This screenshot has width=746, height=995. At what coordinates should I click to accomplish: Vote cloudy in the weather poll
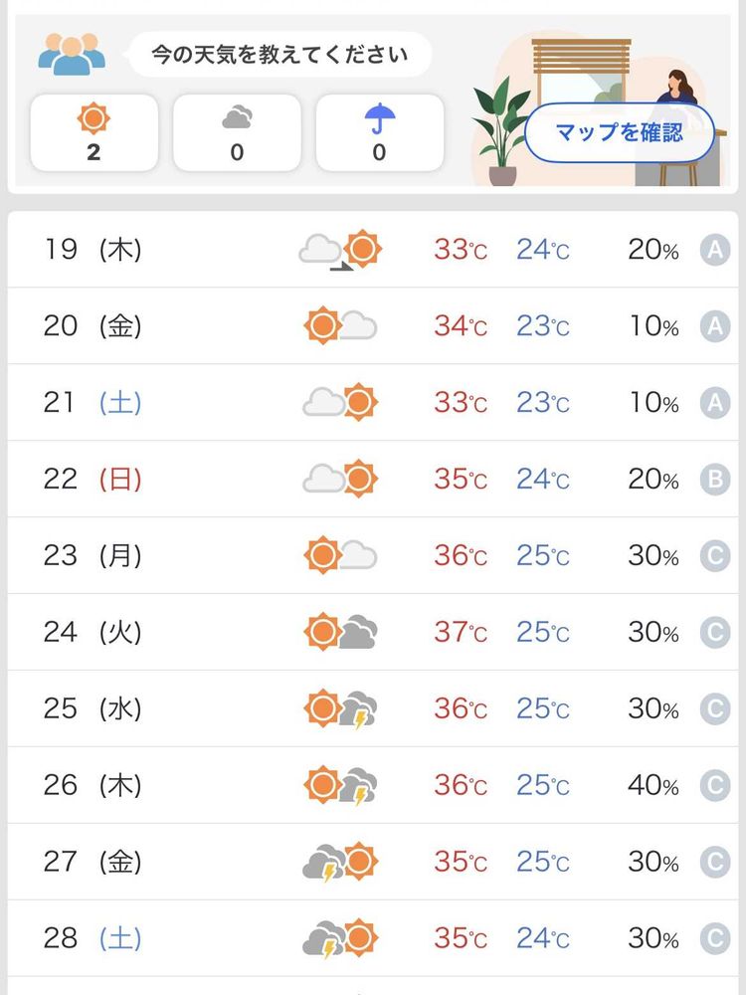[237, 132]
